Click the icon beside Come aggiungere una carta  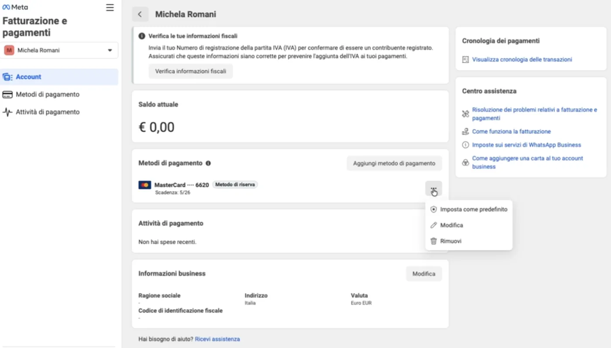[465, 162]
